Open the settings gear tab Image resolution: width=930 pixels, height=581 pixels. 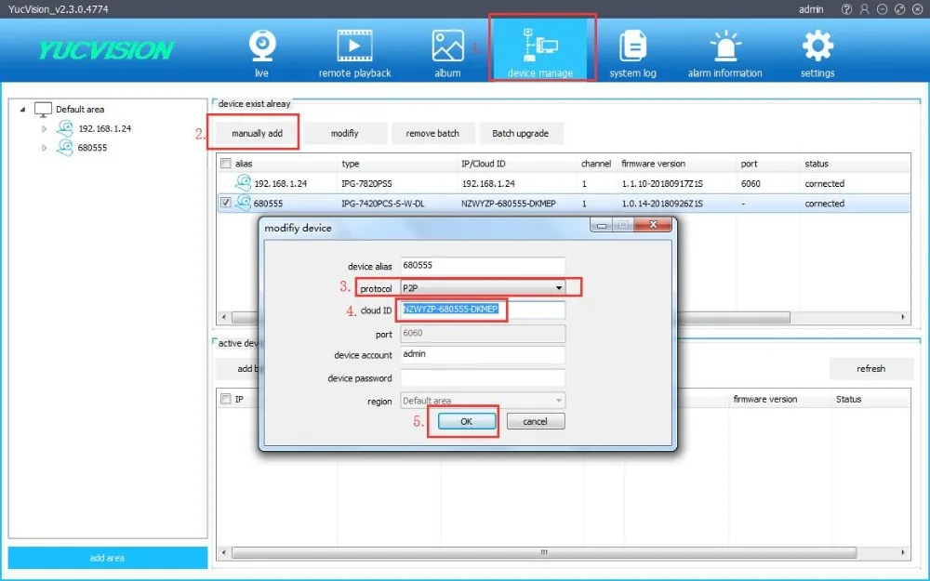817,53
